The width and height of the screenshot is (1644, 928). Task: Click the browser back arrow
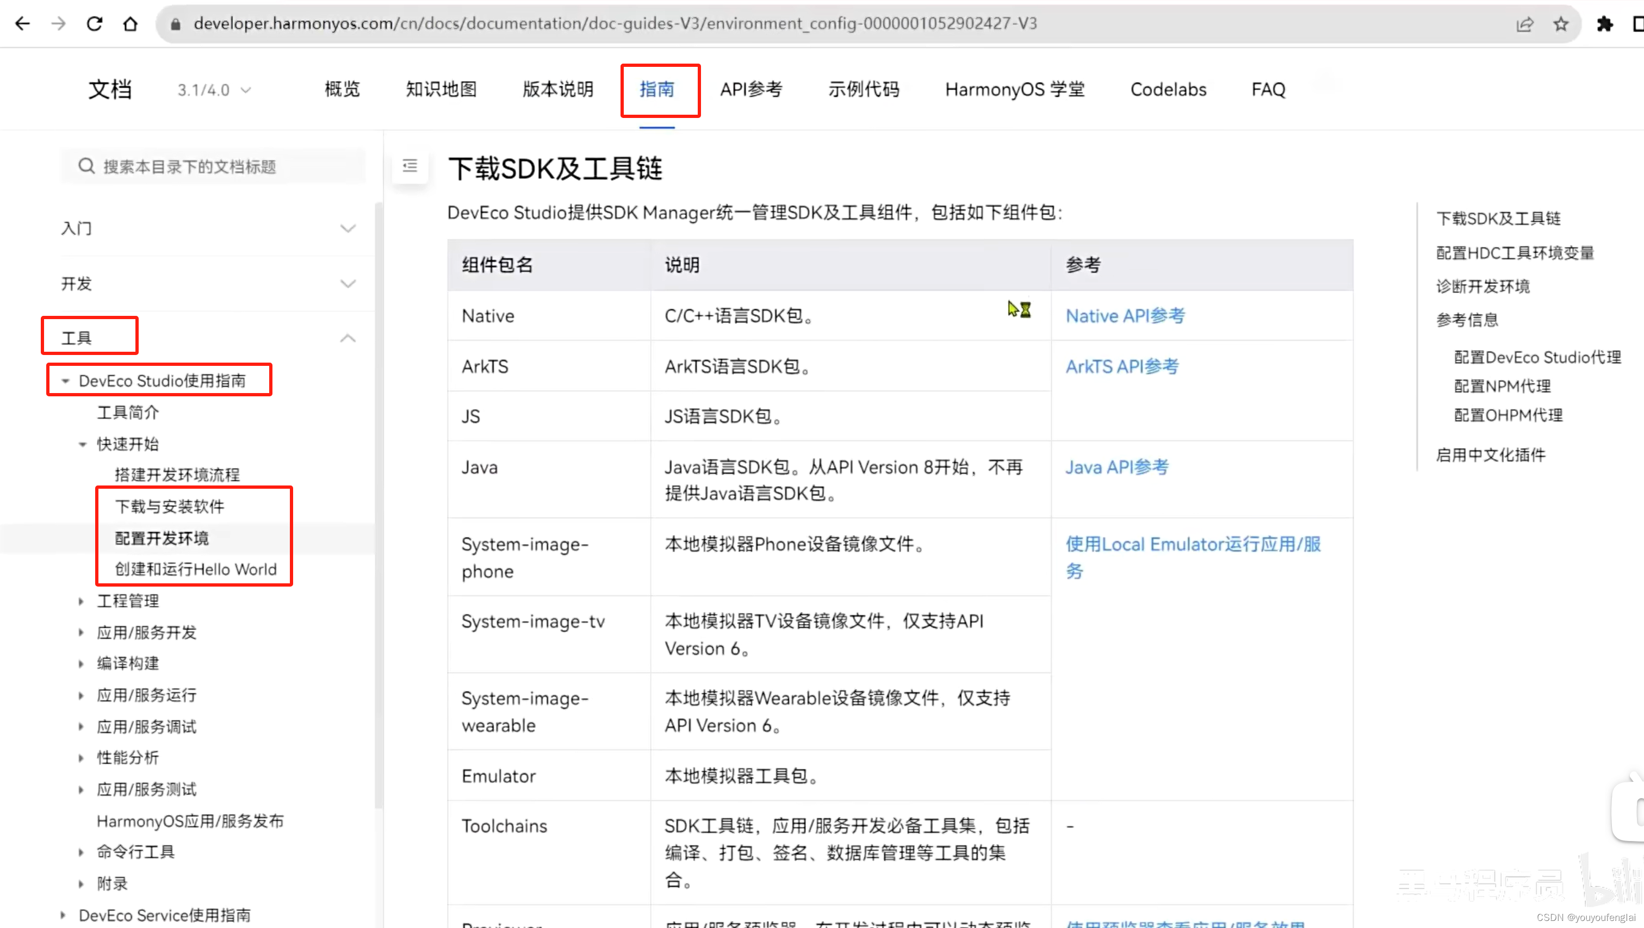click(22, 23)
